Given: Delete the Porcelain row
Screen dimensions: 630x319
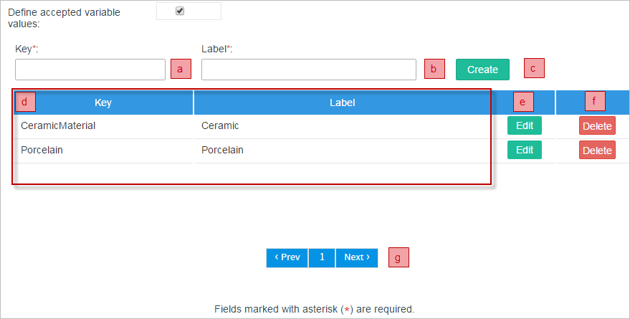Looking at the screenshot, I should pyautogui.click(x=597, y=151).
